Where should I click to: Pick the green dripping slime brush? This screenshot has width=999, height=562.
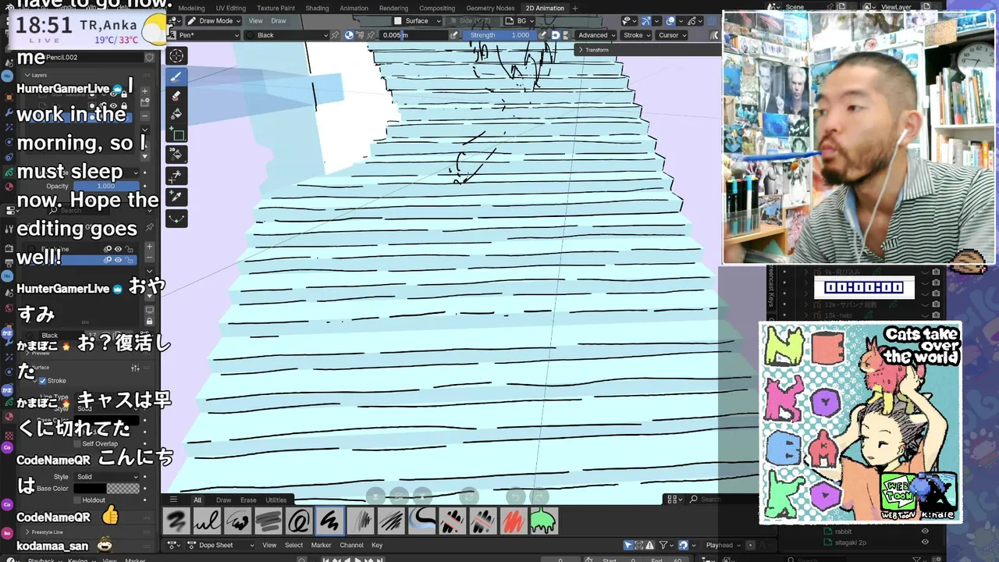542,521
